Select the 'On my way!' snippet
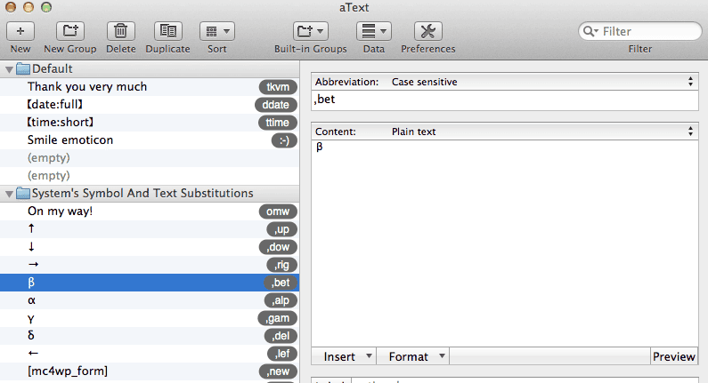The height and width of the screenshot is (383, 708). pos(150,211)
